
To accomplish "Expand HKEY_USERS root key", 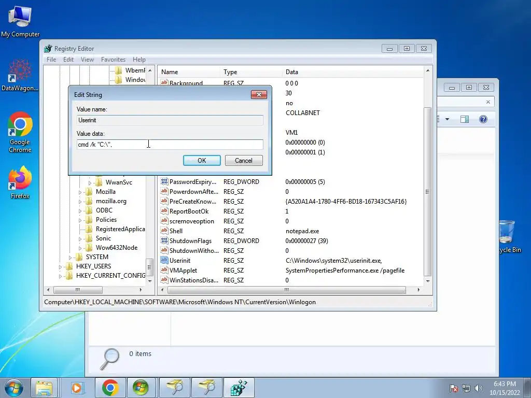I will [x=60, y=267].
